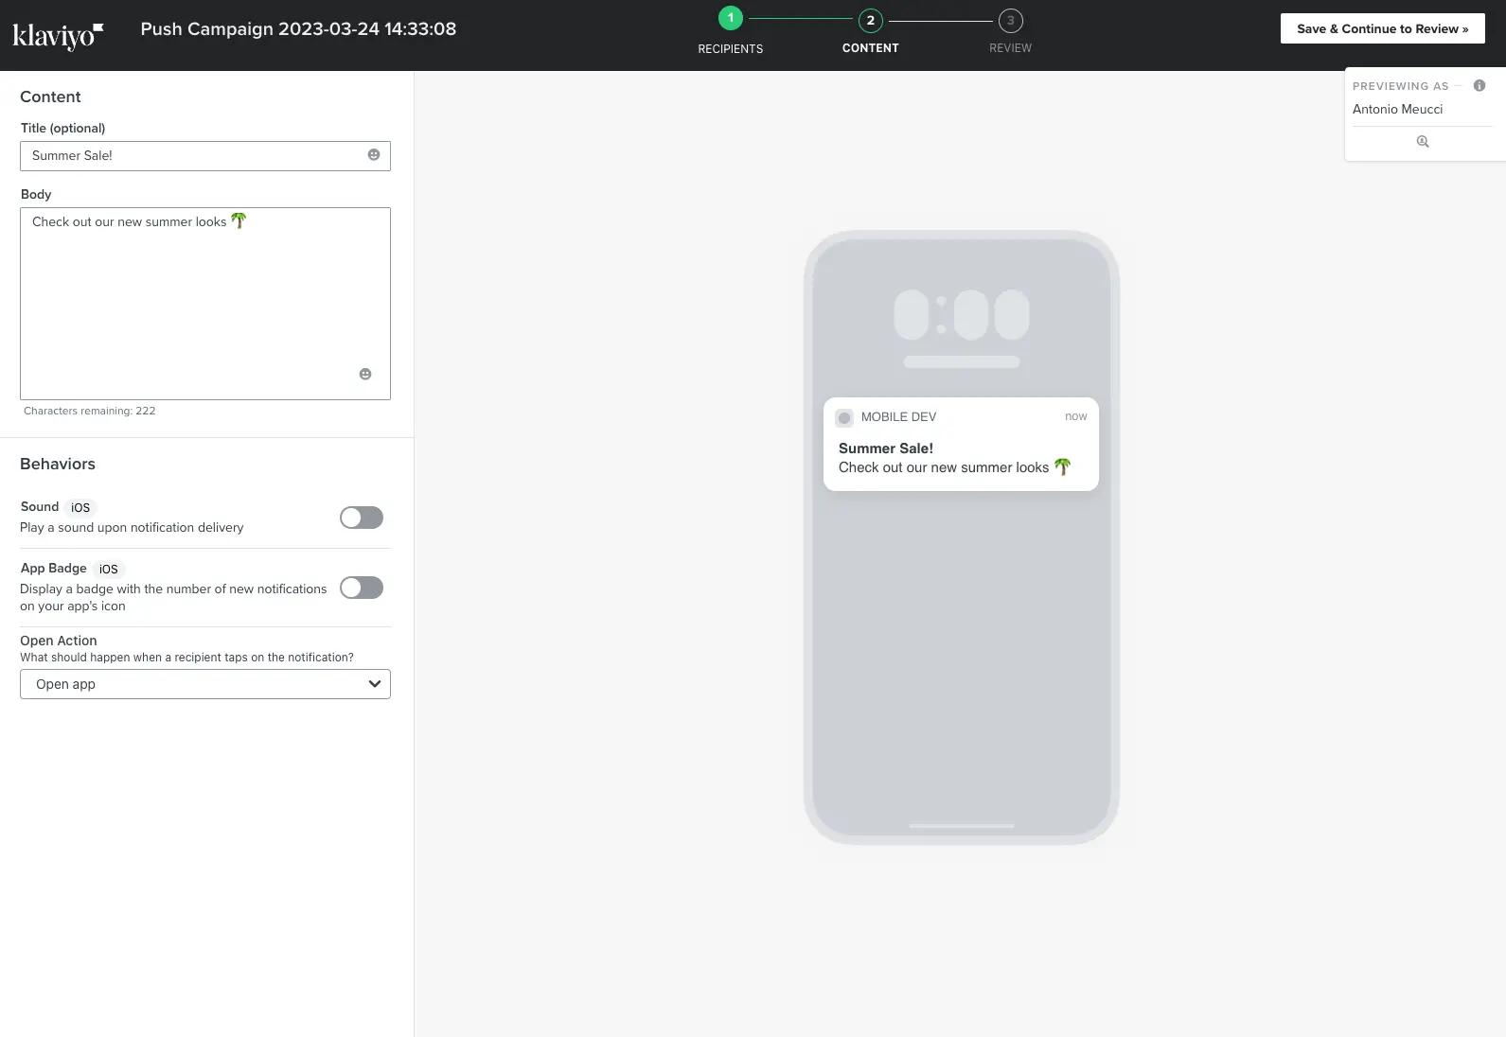Click the Mobile Dev app icon in preview
1506x1037 pixels.
tap(844, 417)
